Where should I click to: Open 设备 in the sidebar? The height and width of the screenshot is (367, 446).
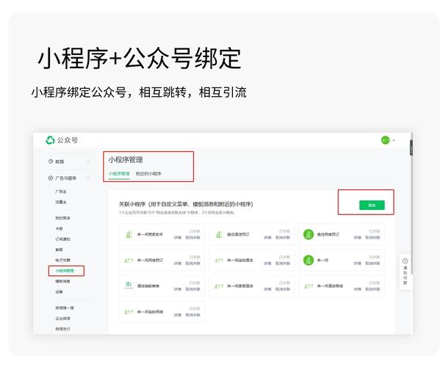tap(59, 291)
